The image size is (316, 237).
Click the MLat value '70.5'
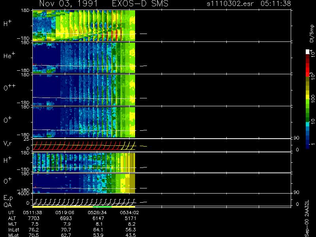[34, 235]
